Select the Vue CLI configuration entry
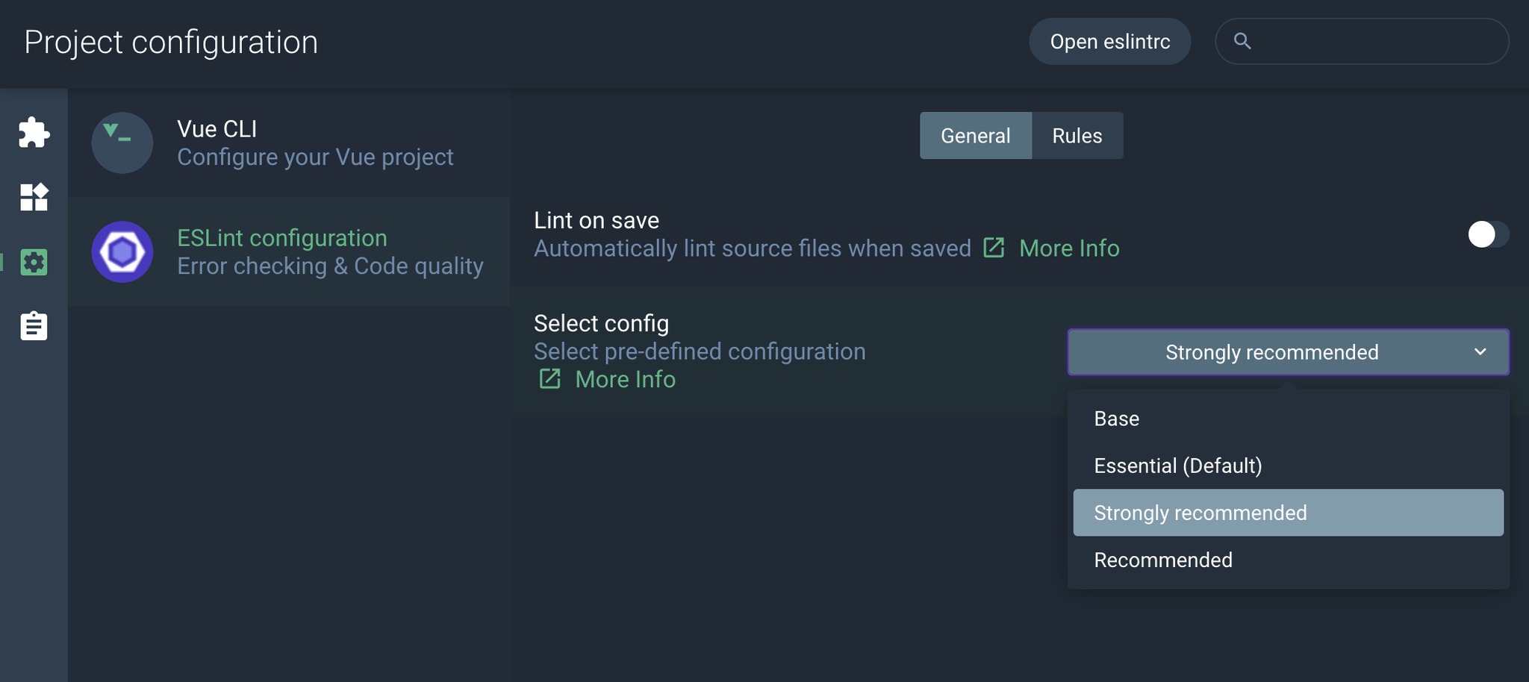 289,143
